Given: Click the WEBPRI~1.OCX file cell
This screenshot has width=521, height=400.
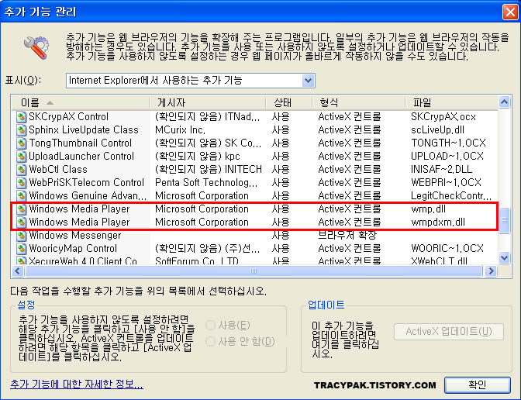Looking at the screenshot, I should pos(447,183).
